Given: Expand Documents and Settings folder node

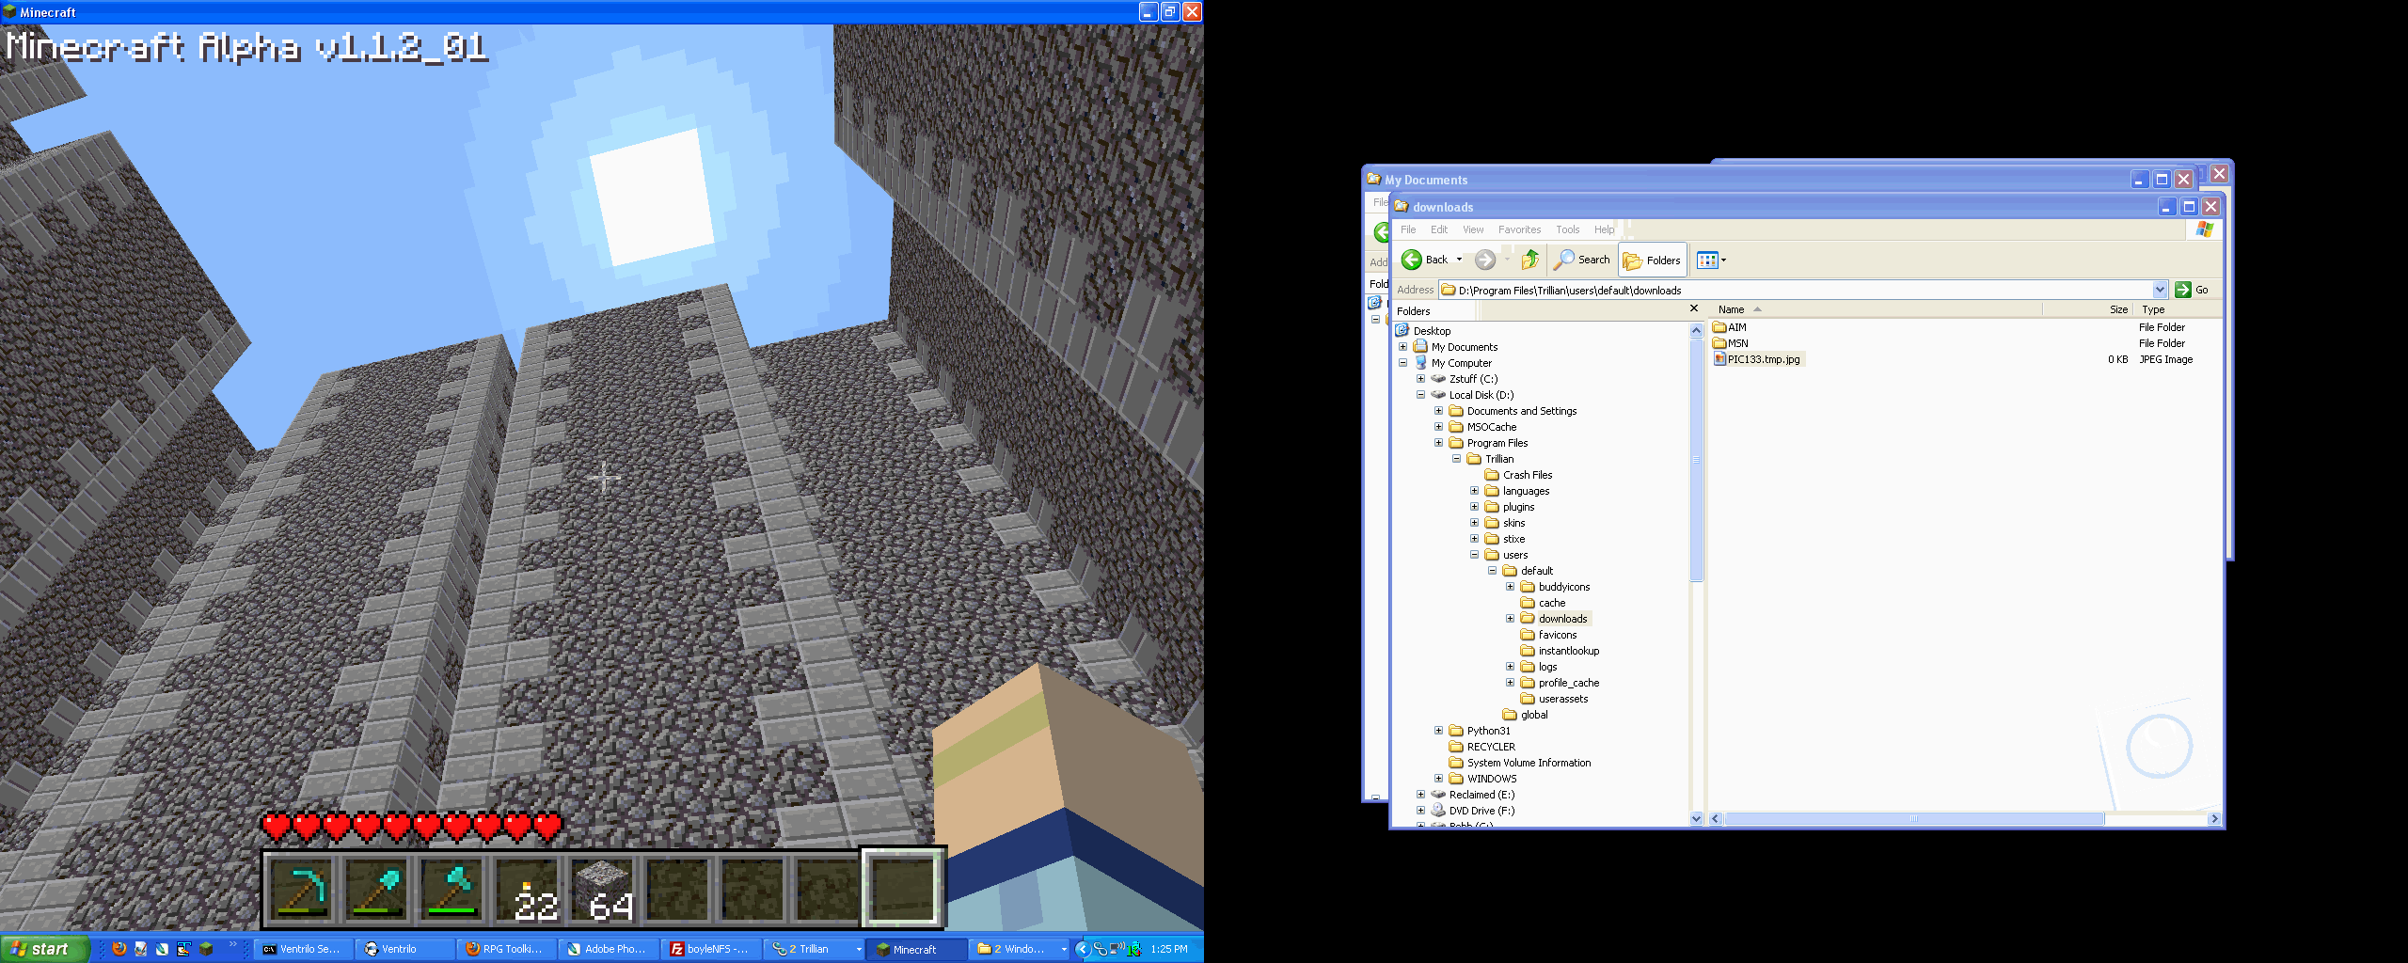Looking at the screenshot, I should pos(1438,411).
